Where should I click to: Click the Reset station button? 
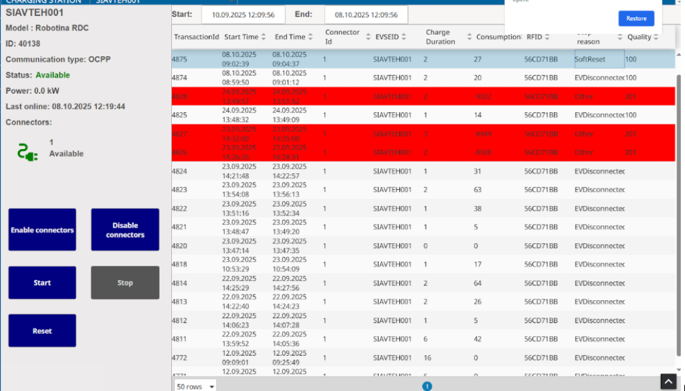coord(42,331)
